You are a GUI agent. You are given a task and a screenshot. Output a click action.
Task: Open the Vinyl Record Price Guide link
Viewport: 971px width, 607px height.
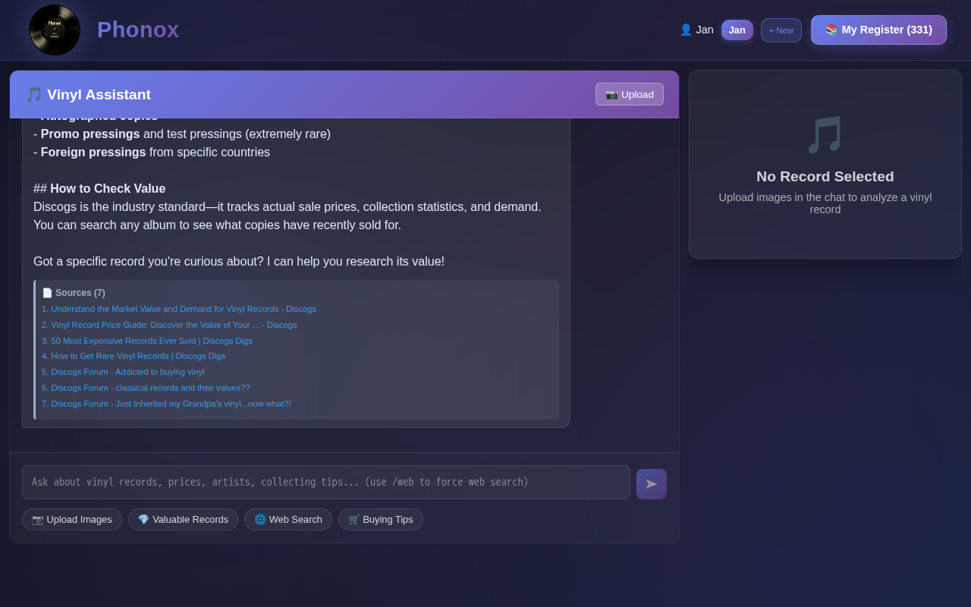click(169, 325)
